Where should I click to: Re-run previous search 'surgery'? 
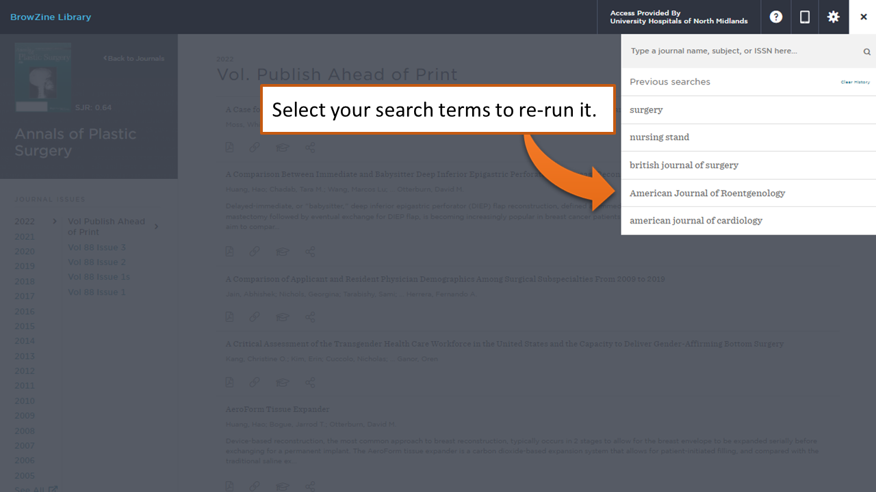[749, 109]
